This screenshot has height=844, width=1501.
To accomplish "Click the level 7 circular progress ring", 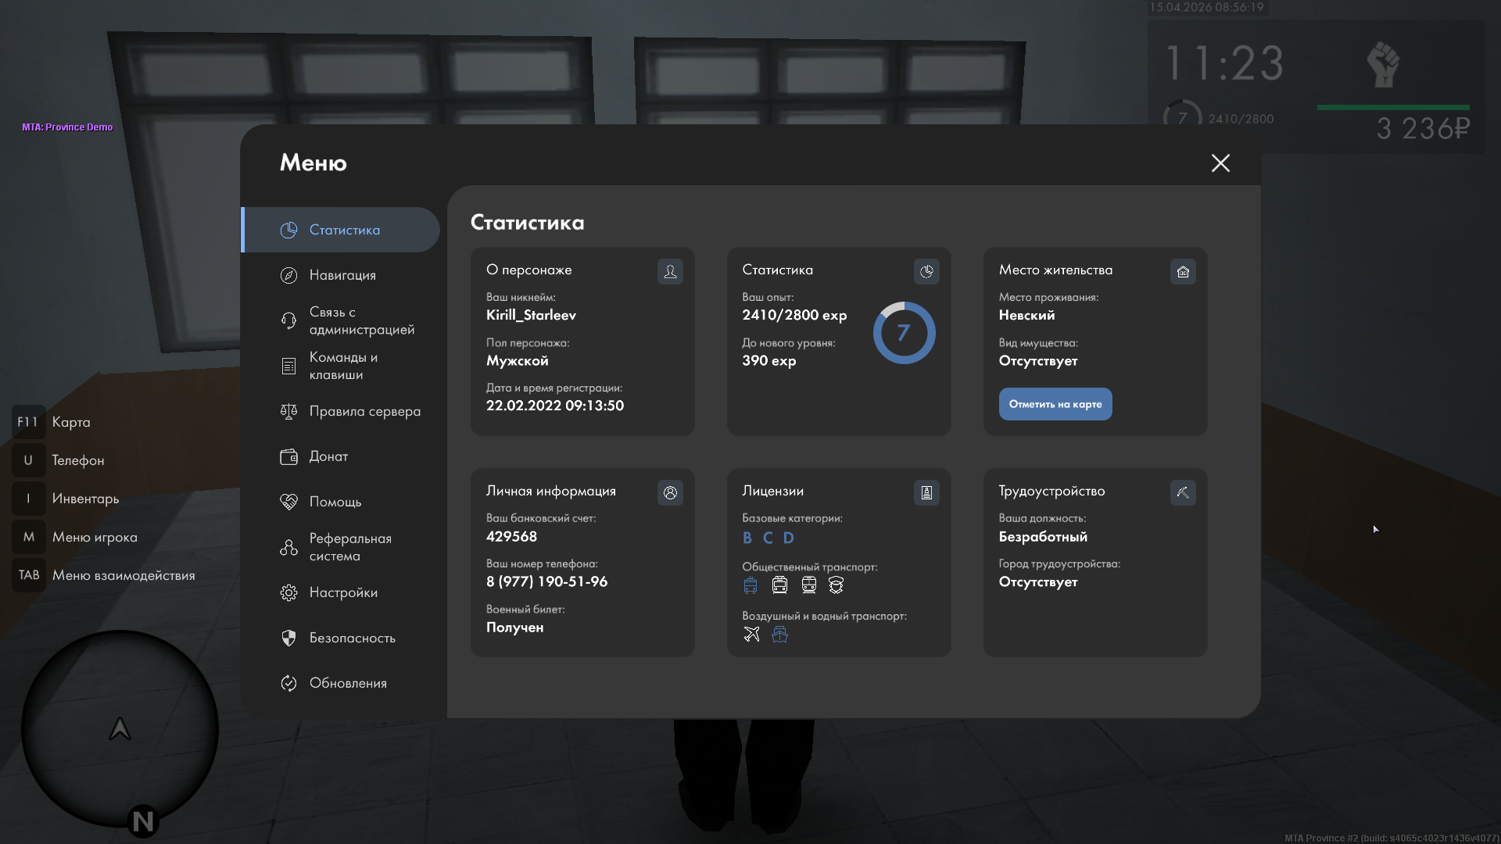I will 904,333.
